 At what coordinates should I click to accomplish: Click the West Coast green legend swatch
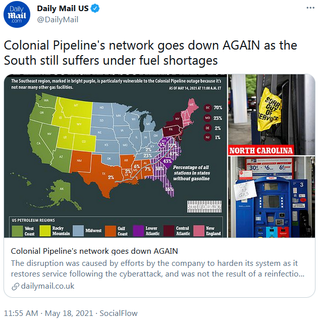[17, 231]
